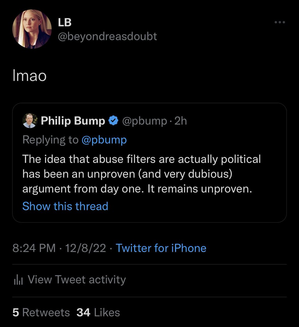
Task: Open View Tweet activity
Action: (77, 280)
